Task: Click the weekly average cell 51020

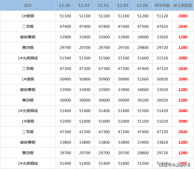Action: [x=162, y=121]
